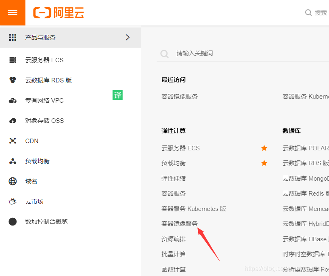Click the RDS database icon in sidebar
329x276 pixels.
coord(13,80)
